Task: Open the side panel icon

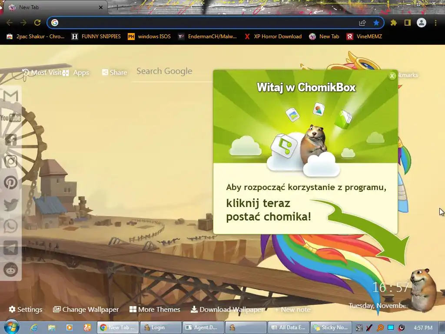Action: 408,23
